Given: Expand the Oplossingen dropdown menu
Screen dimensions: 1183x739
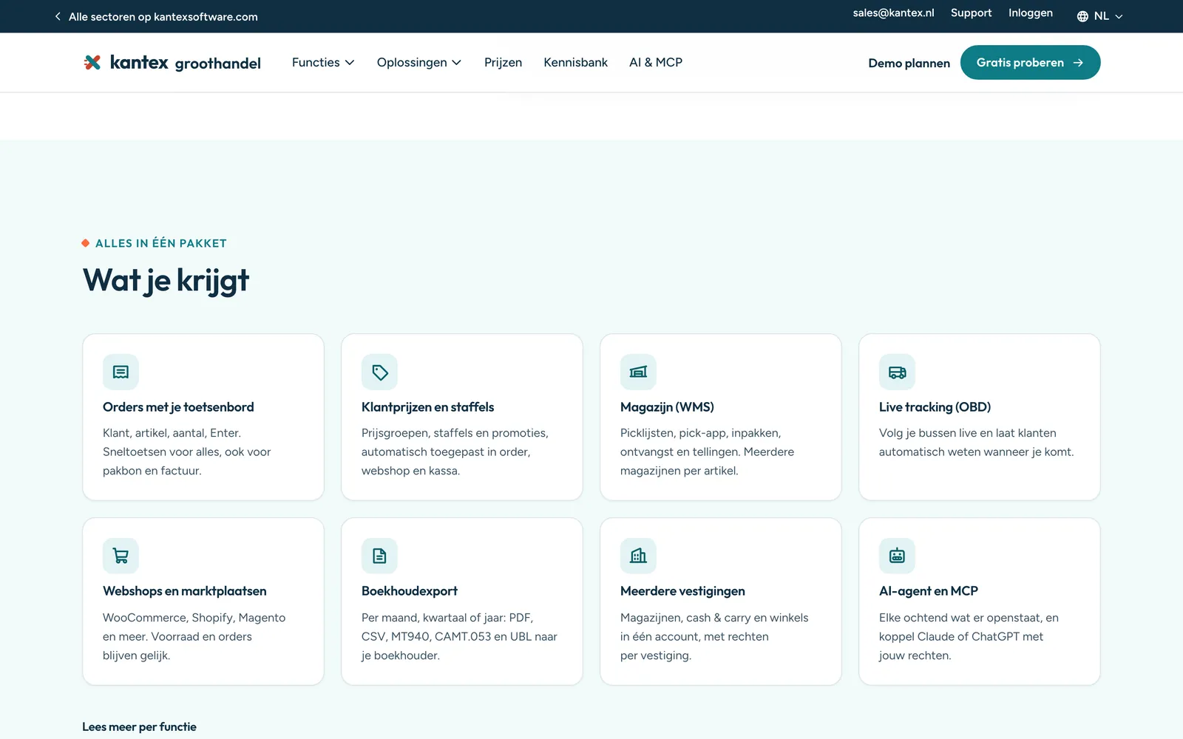Looking at the screenshot, I should (419, 62).
